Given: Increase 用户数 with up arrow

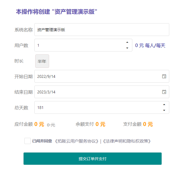Looking at the screenshot, I should pyautogui.click(x=127, y=42).
